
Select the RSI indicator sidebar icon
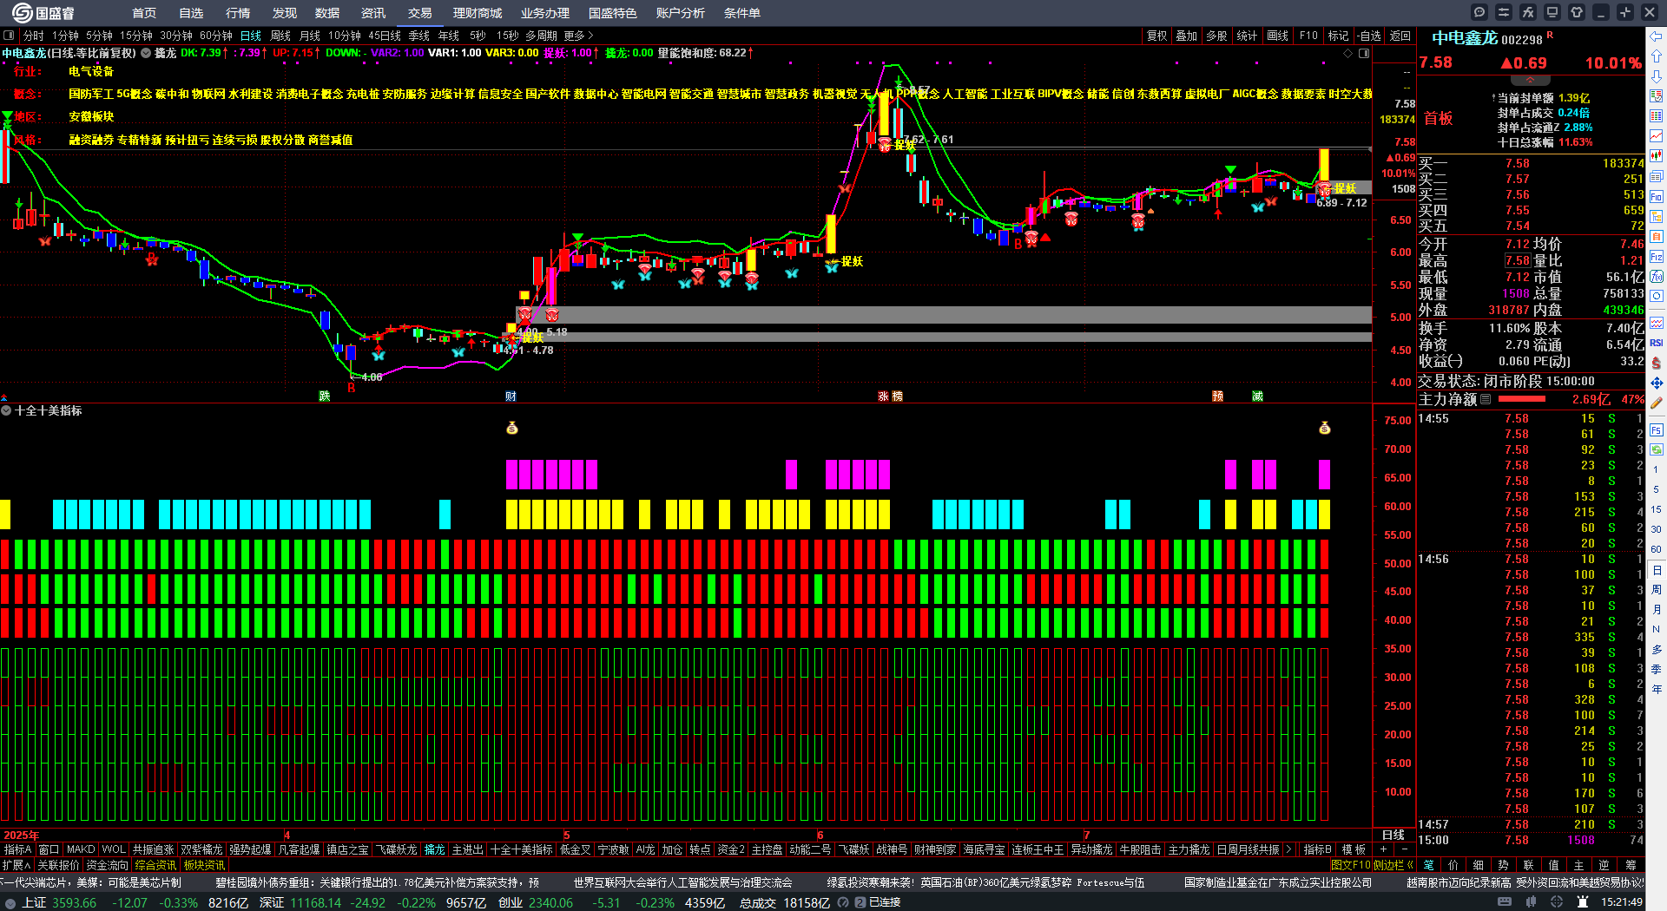tap(1657, 343)
